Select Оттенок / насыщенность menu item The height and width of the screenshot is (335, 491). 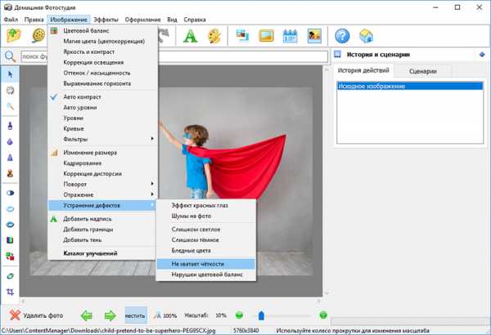click(102, 73)
